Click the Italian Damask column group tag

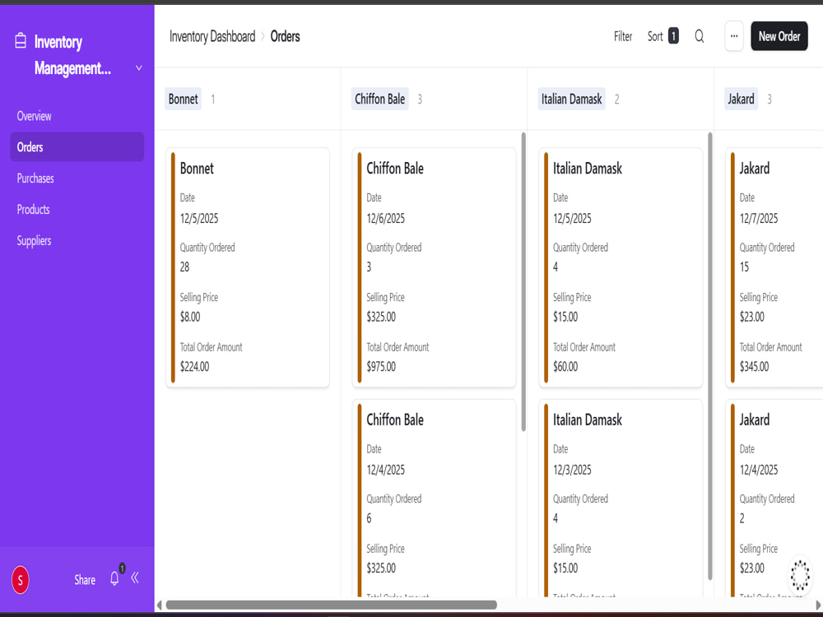click(572, 100)
